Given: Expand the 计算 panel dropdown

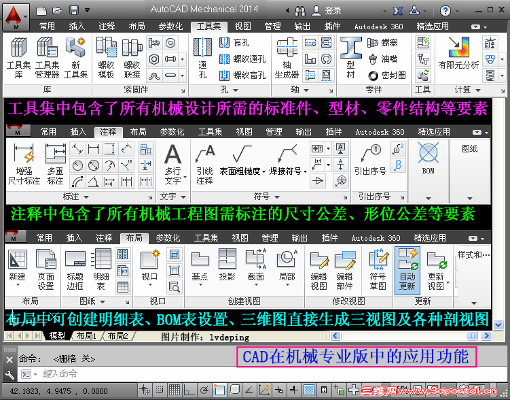Looking at the screenshot, I should [478, 90].
